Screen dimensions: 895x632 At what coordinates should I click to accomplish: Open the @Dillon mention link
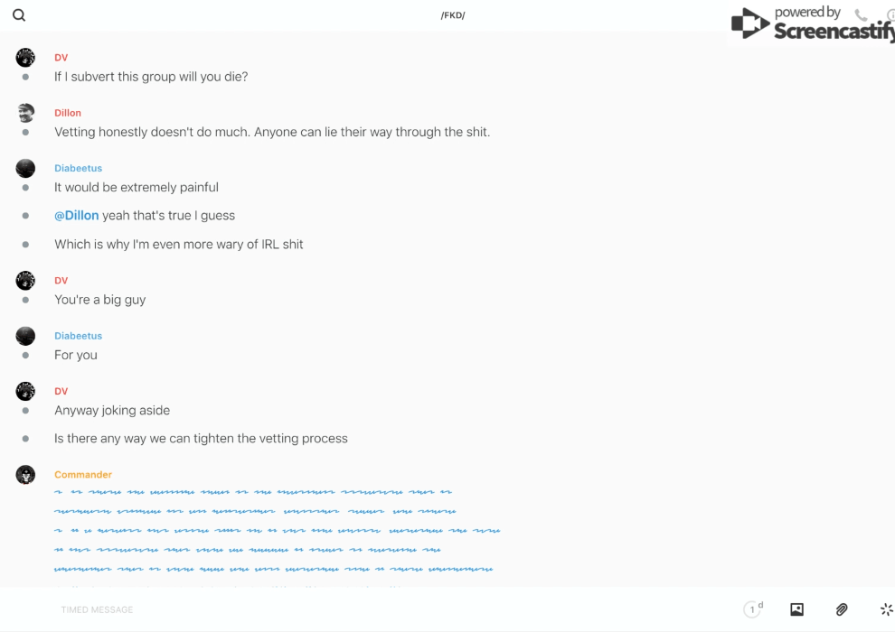tap(77, 216)
